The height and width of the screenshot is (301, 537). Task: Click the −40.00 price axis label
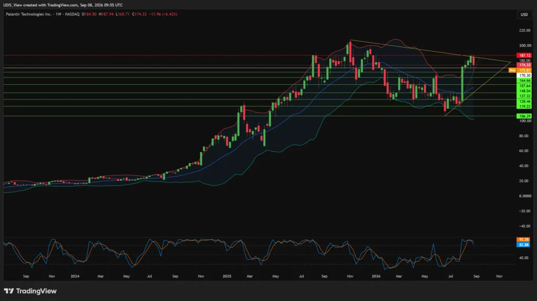(x=524, y=226)
